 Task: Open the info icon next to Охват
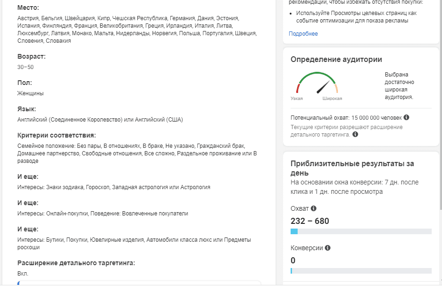pos(314,208)
